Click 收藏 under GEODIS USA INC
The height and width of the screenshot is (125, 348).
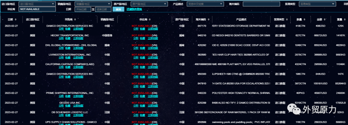[68, 105]
